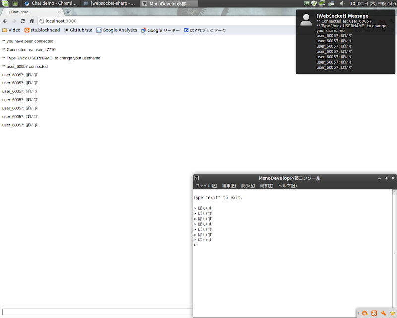Image resolution: width=397 pixels, height=318 pixels.
Task: Click the star icon in input toolbar
Action: pos(392,313)
